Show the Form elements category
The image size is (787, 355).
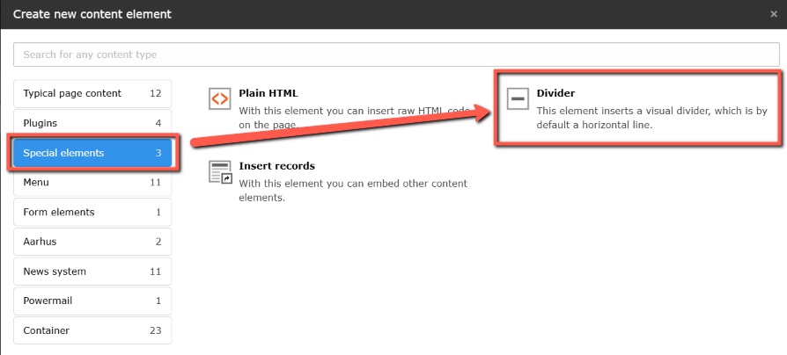click(x=92, y=212)
